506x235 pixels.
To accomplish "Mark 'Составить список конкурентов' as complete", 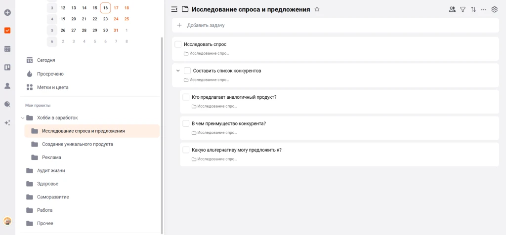I will [187, 71].
